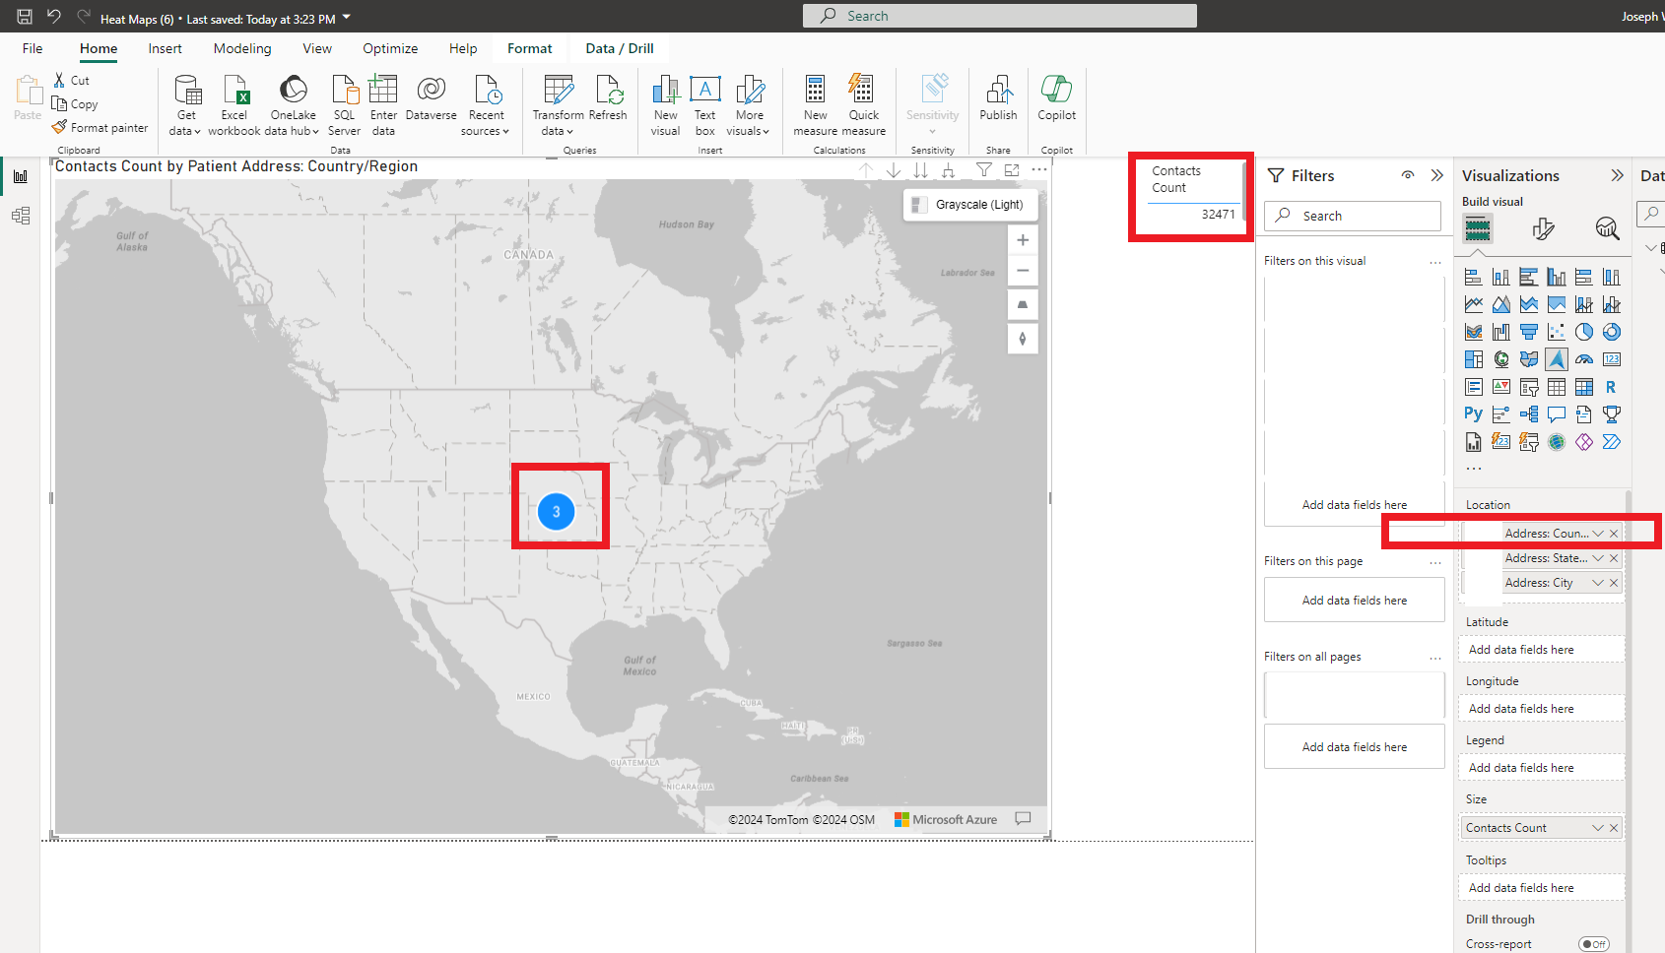1665x953 pixels.
Task: Open the Modeling ribbon tab
Action: [x=242, y=48]
